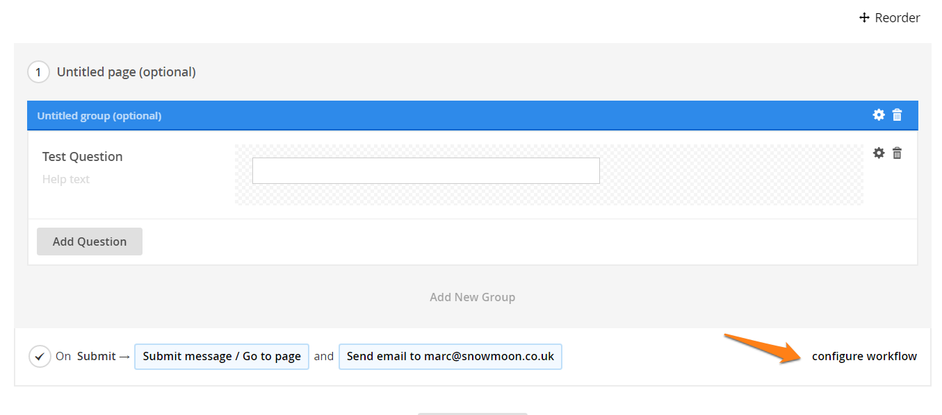Delete the Untitled group via trash icon
The height and width of the screenshot is (415, 942).
click(898, 115)
